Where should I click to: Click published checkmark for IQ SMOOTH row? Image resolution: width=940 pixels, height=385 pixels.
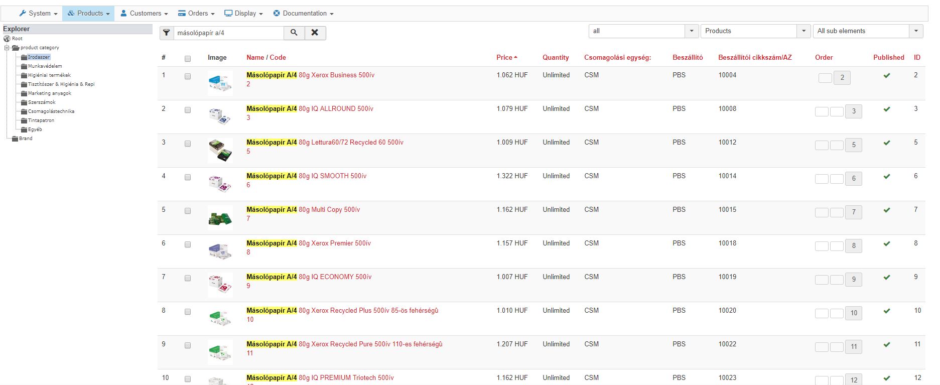pos(887,177)
